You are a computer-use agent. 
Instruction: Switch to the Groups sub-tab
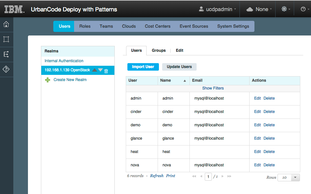coord(159,50)
